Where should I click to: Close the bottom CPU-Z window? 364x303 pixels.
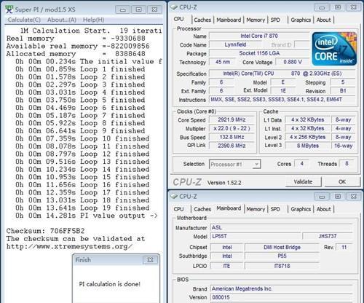click(354, 197)
